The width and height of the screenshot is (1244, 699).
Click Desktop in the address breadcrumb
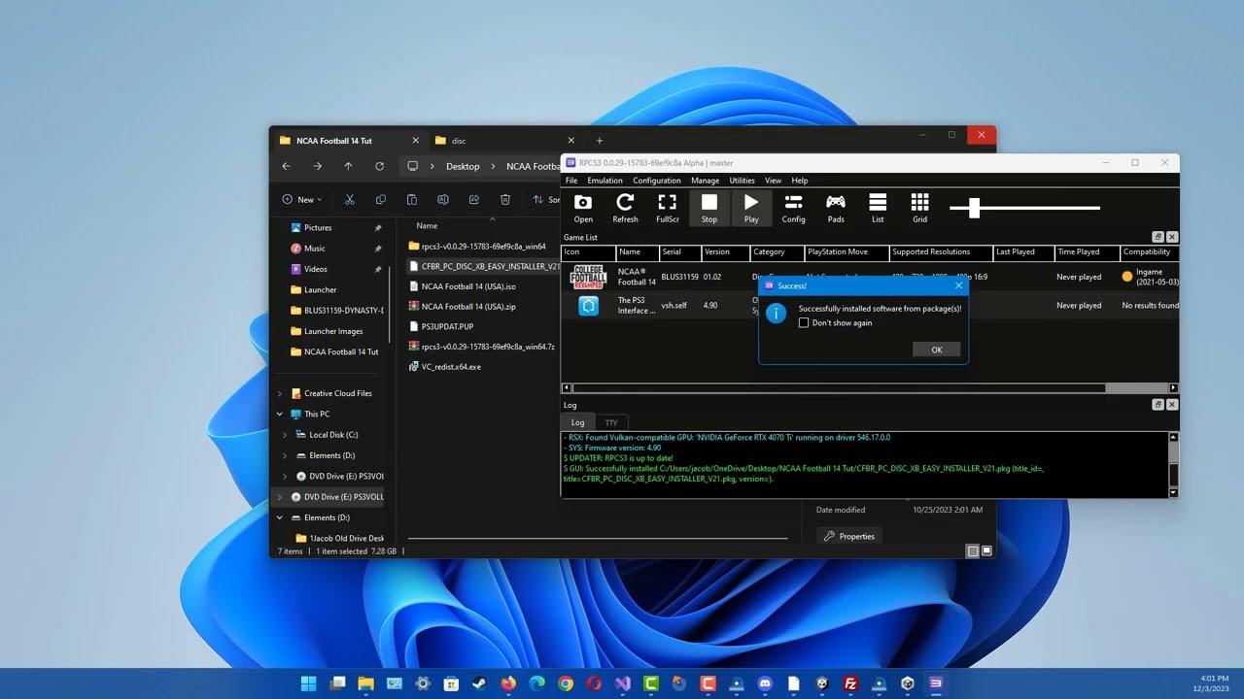coord(463,167)
